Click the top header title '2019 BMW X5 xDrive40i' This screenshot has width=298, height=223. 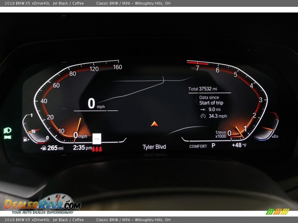pyautogui.click(x=27, y=3)
